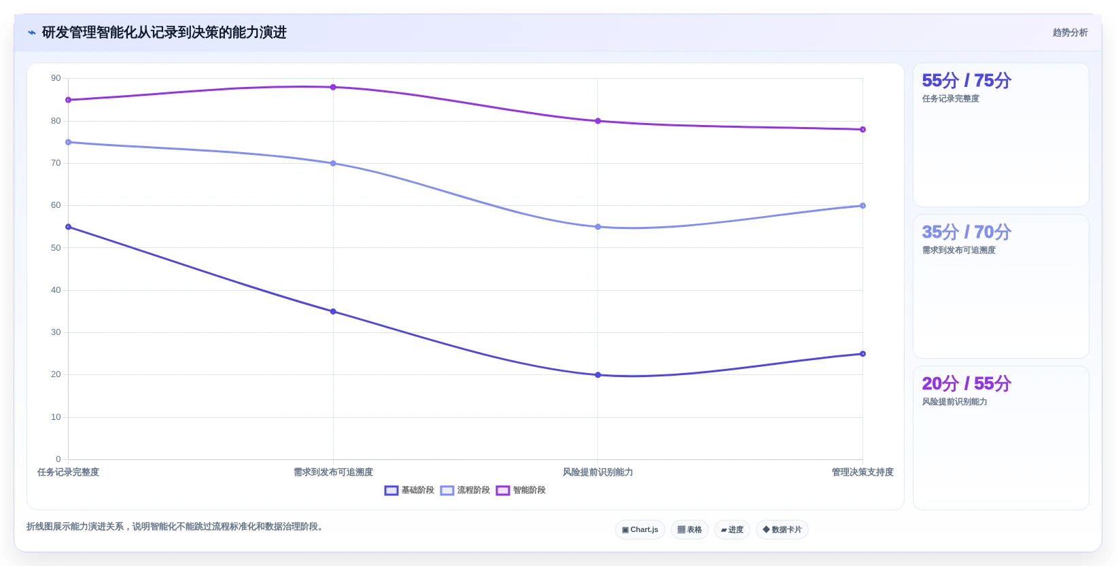Click 流程阶段 point at 需求到发布可追溯度 (70)
Image resolution: width=1116 pixels, height=566 pixels.
(x=333, y=164)
